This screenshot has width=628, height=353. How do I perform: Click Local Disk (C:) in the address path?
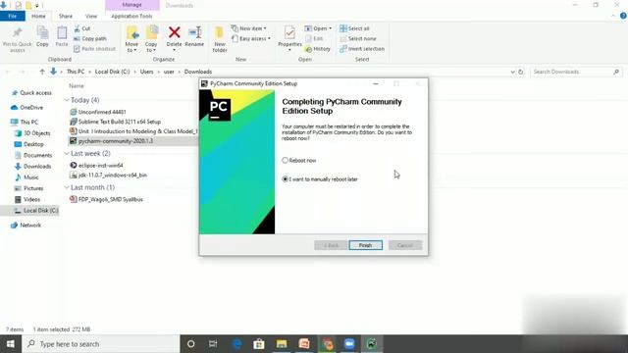113,72
